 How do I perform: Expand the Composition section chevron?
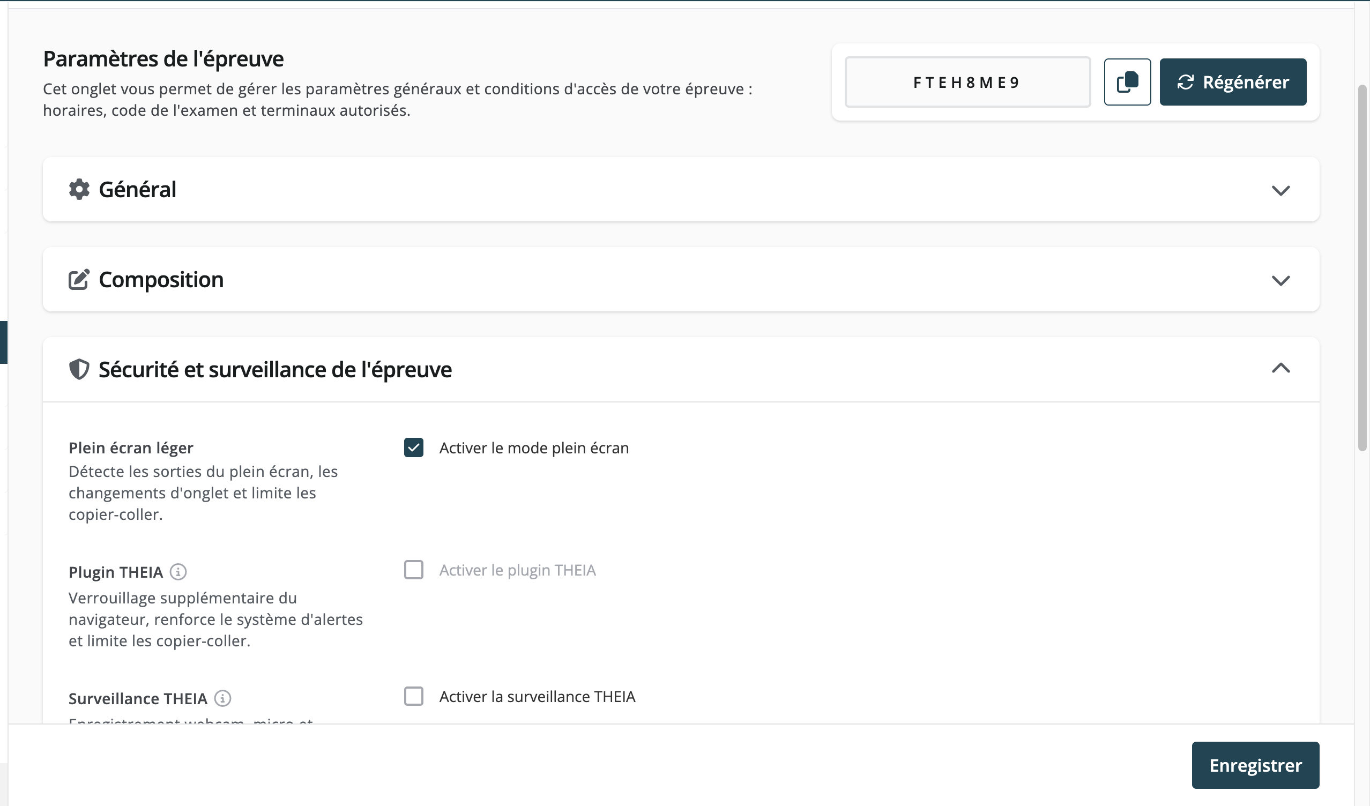coord(1281,280)
